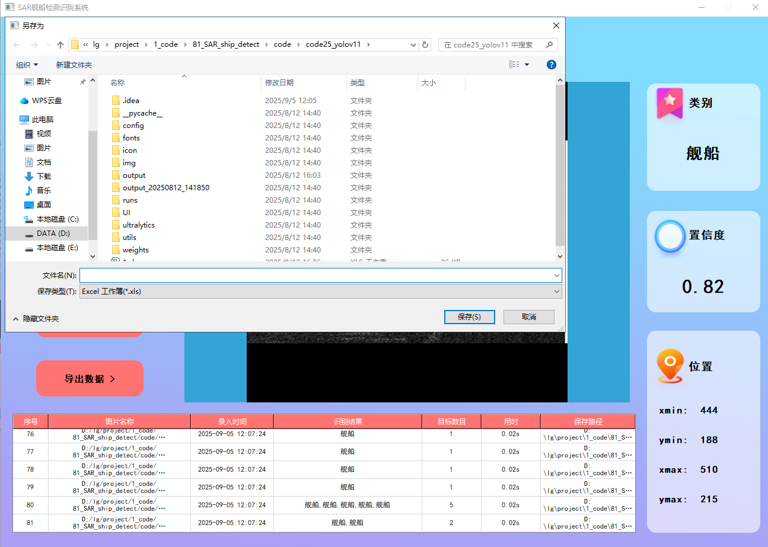Expand the 81_SAR_ship_detect breadcrumb chevron
768x547 pixels.
click(266, 44)
